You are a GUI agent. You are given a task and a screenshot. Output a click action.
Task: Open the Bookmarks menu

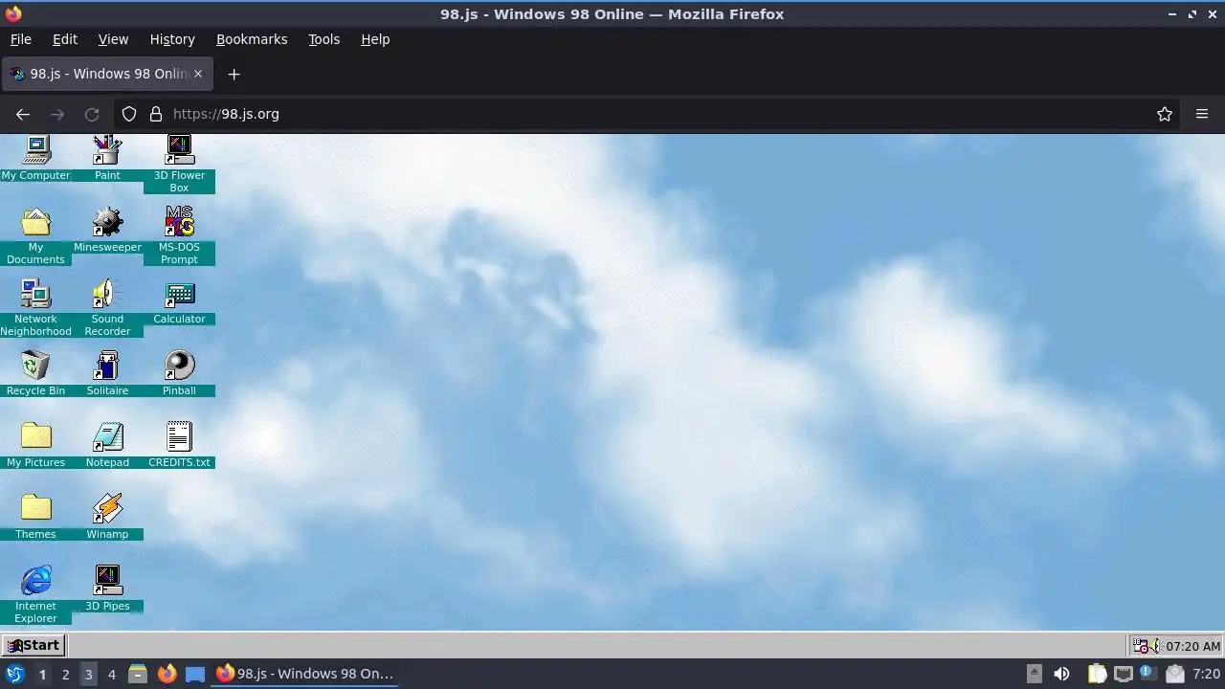pyautogui.click(x=252, y=39)
